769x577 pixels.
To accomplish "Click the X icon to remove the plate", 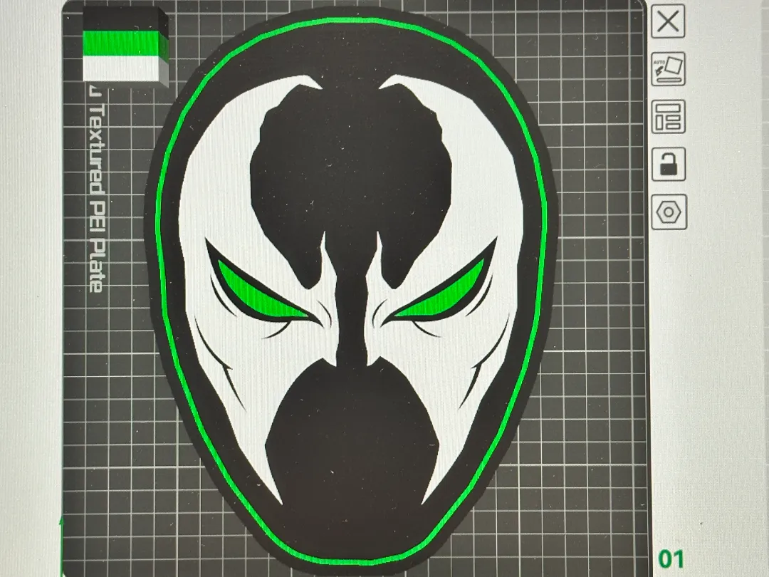I will click(667, 22).
